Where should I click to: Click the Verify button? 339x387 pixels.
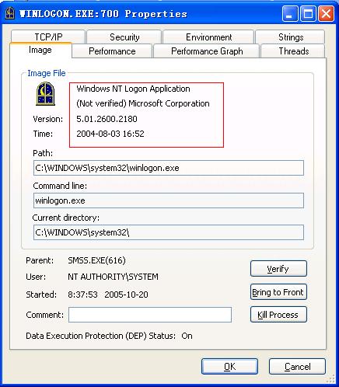pyautogui.click(x=278, y=269)
